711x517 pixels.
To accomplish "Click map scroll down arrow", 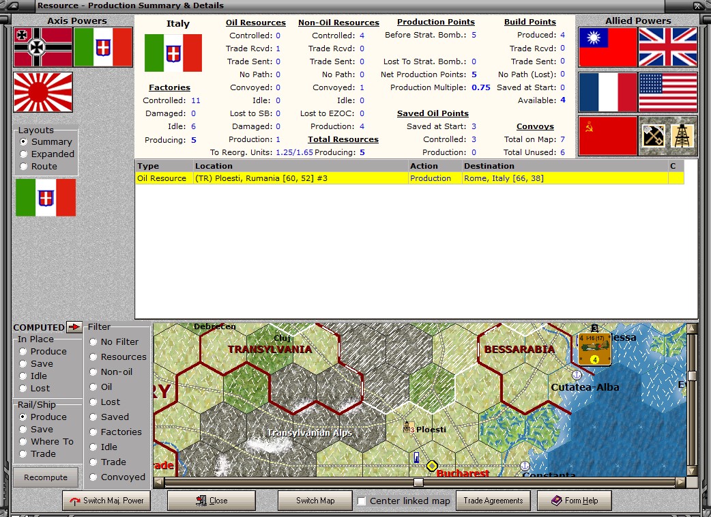I will click(x=692, y=471).
